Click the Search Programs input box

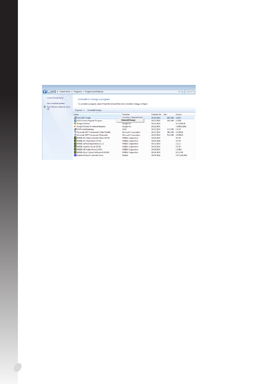pos(191,92)
